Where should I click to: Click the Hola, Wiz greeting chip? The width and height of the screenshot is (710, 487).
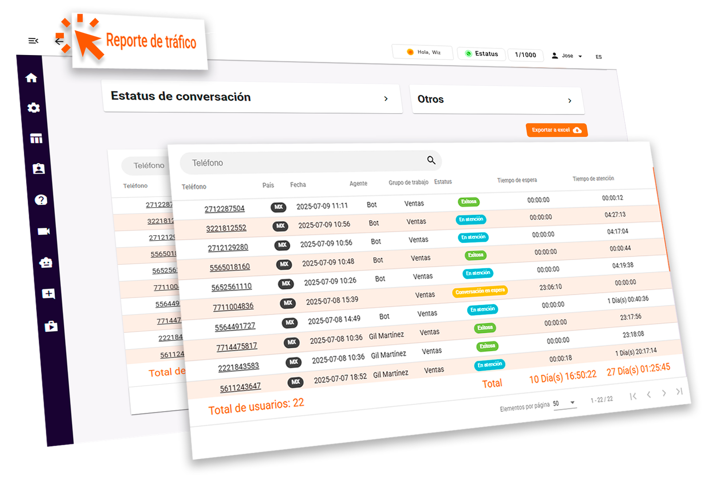click(x=423, y=52)
